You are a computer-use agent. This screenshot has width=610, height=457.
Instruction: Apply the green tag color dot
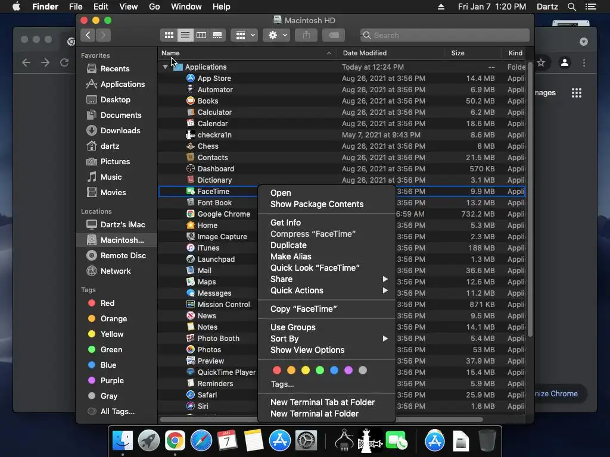click(320, 370)
